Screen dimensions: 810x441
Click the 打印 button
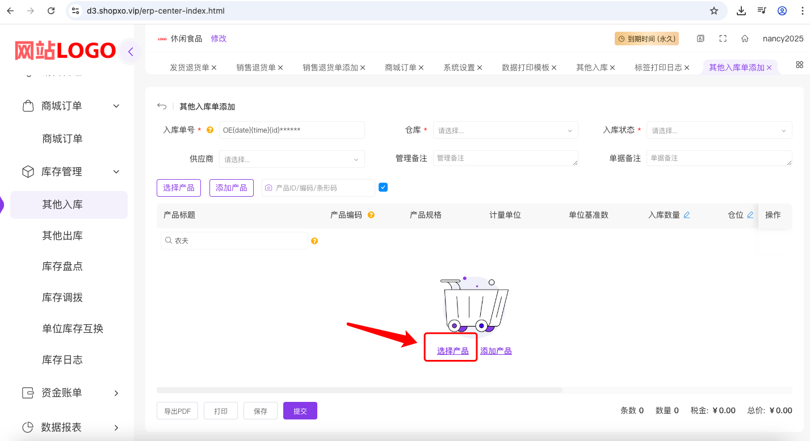coord(221,411)
